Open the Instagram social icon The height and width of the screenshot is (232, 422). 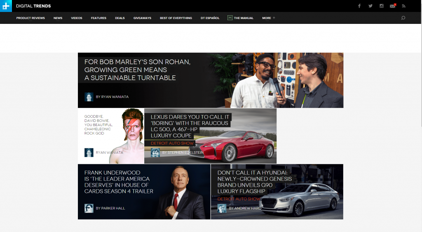[382, 6]
